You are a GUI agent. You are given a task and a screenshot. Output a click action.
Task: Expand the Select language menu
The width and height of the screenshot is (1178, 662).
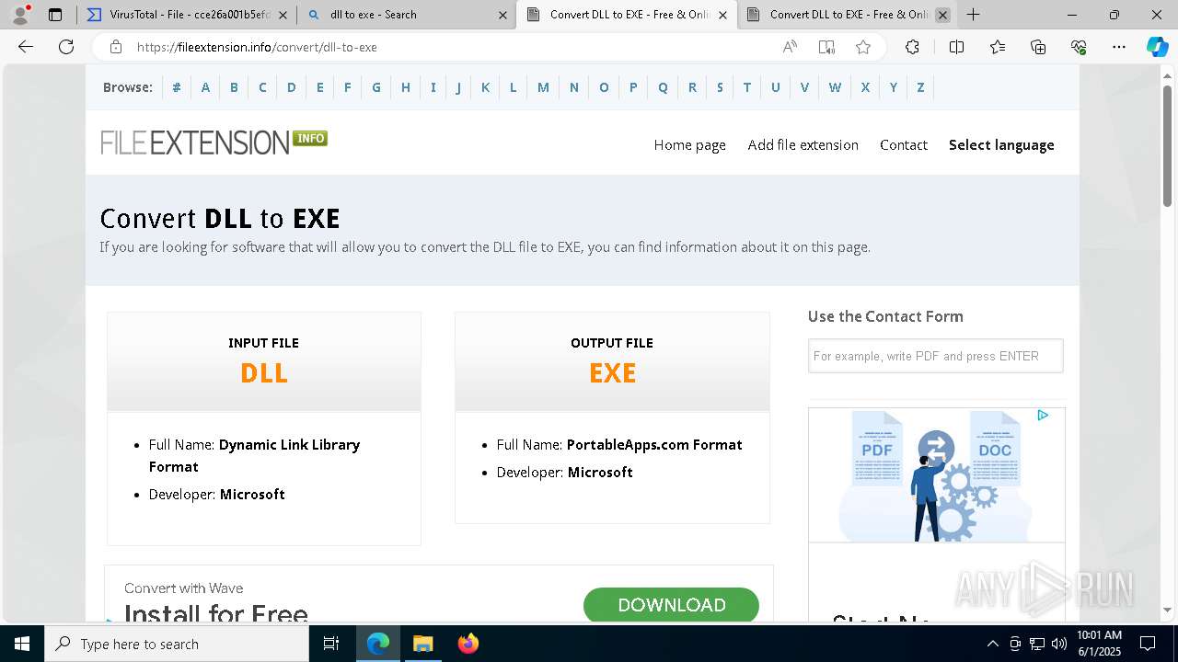tap(1001, 144)
